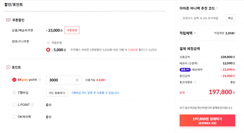Click the 우주패스 delivery benefit badge
The image size is (244, 133).
pos(185,70)
